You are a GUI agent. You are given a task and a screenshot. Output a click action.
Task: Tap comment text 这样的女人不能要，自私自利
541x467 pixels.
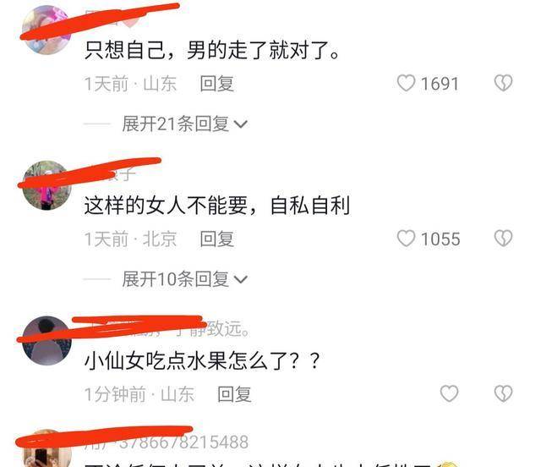point(217,206)
